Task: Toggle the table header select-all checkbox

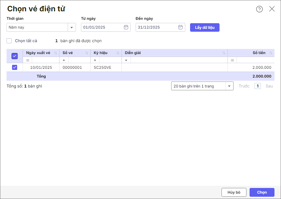Action: (x=15, y=56)
